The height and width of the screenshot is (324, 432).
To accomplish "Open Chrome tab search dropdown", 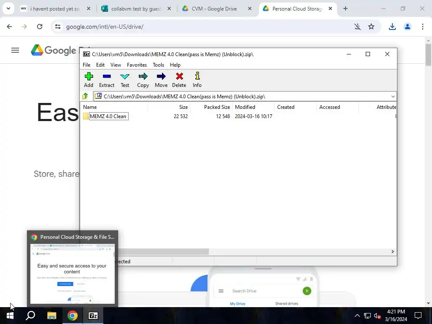I will 8,9.
